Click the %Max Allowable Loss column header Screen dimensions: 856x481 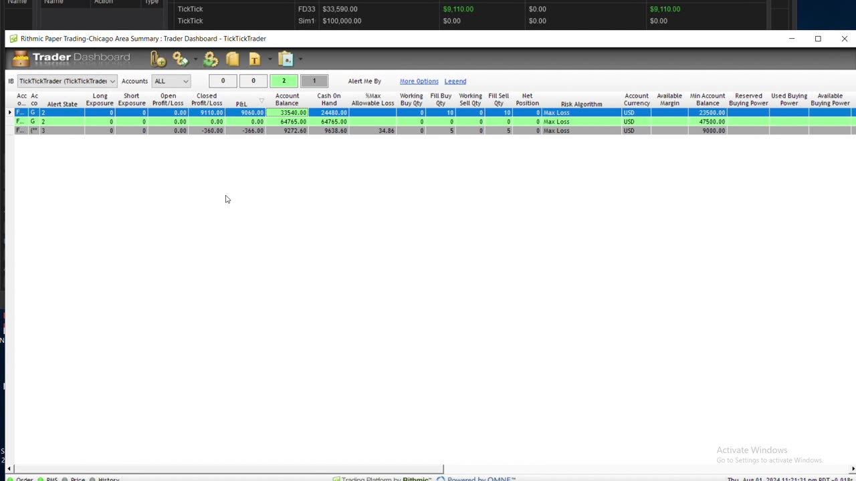tap(372, 100)
